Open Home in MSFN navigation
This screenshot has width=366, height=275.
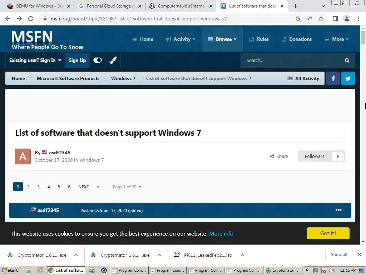[x=143, y=39]
